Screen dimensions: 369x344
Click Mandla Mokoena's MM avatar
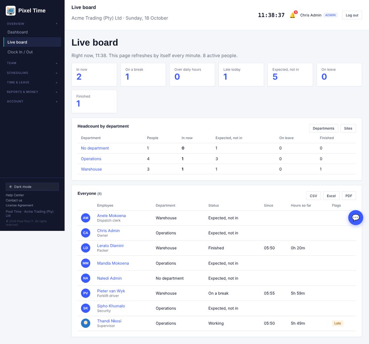86,263
